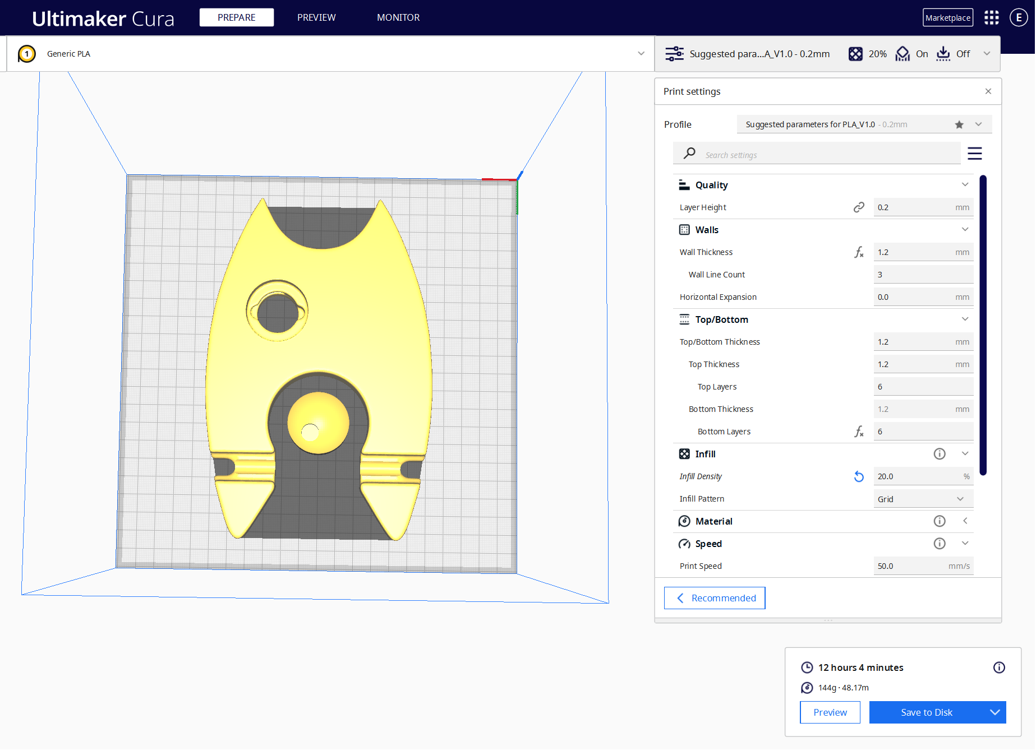Switch to the MONITOR stage tab
This screenshot has width=1036, height=751.
(x=398, y=17)
